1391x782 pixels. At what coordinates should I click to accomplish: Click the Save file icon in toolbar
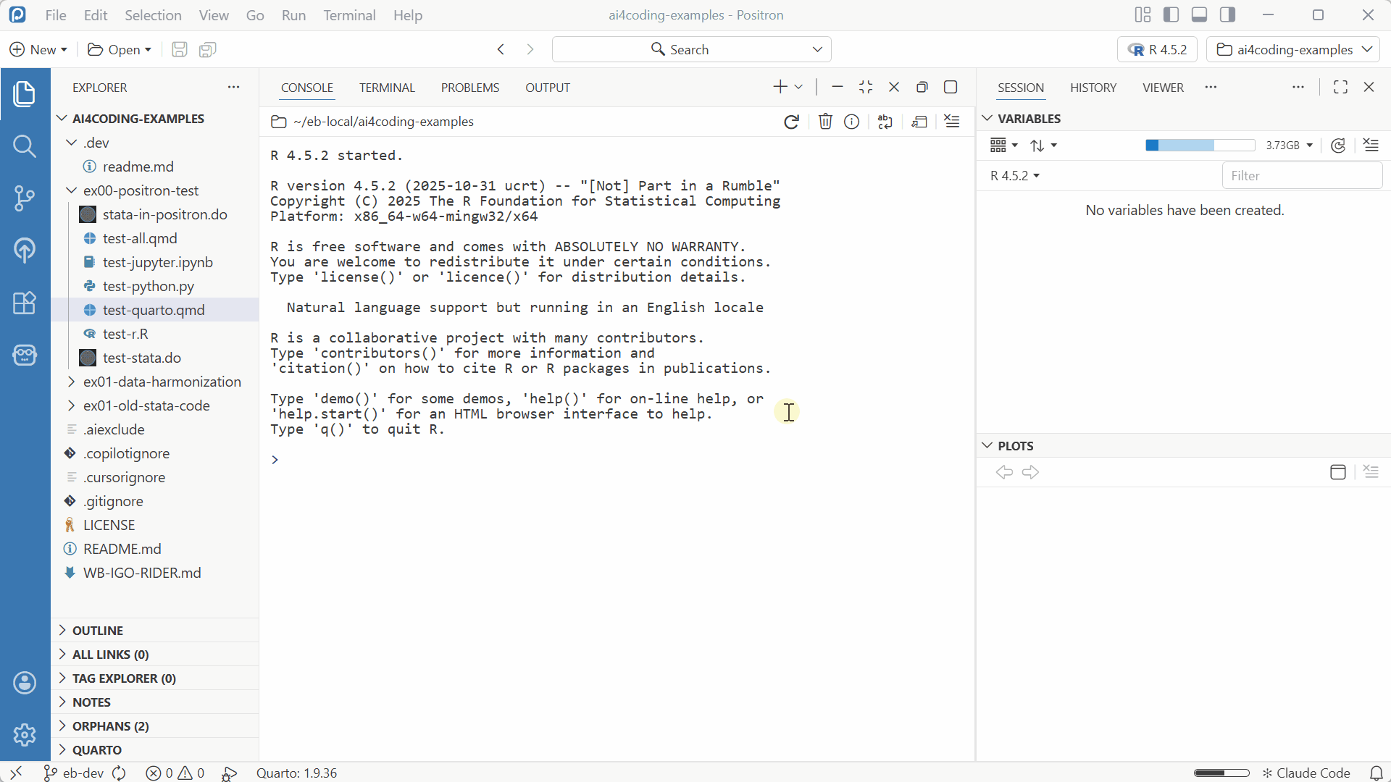pyautogui.click(x=179, y=49)
